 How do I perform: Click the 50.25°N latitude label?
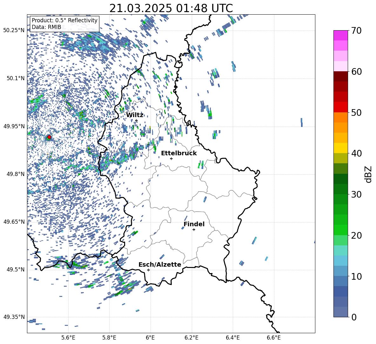point(14,31)
